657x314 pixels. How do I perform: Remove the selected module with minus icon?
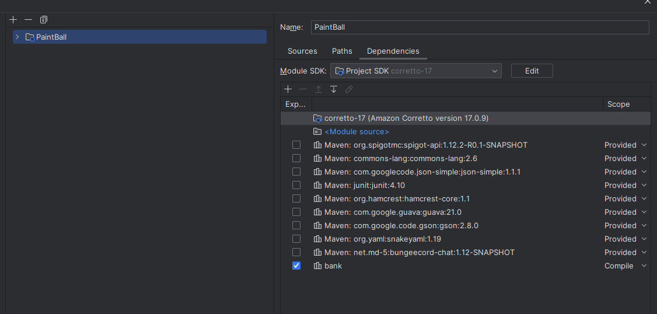[28, 20]
